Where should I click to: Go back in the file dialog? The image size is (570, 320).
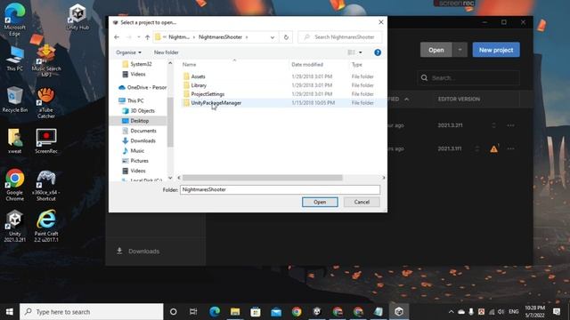tap(117, 37)
